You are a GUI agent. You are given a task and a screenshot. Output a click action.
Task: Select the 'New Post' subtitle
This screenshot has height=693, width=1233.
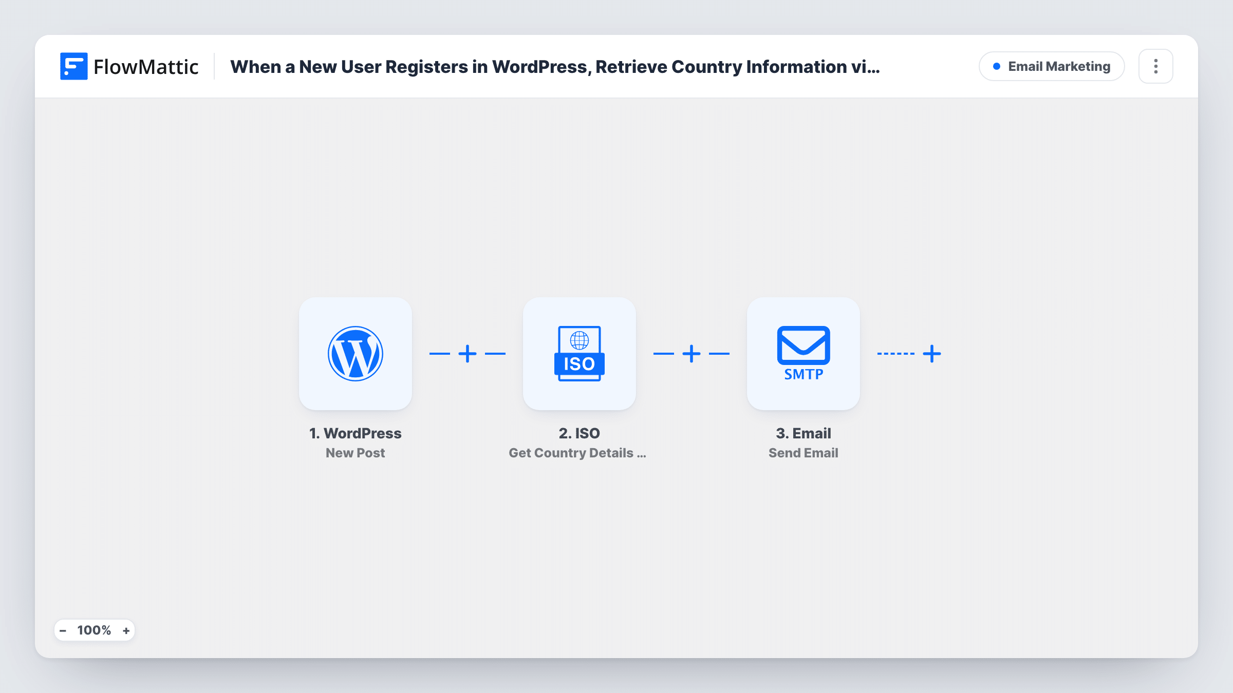tap(355, 453)
